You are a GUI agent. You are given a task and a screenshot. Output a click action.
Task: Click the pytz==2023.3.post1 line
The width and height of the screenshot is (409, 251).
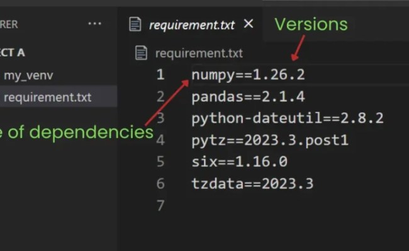tap(270, 141)
